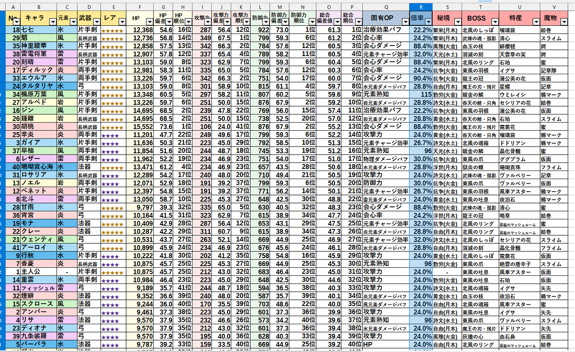Select the バーバラ name cell

pyautogui.click(x=39, y=345)
